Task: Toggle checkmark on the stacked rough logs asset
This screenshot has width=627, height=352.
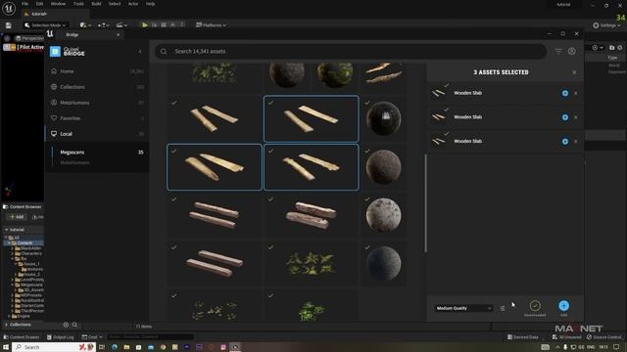Action: tap(270, 199)
